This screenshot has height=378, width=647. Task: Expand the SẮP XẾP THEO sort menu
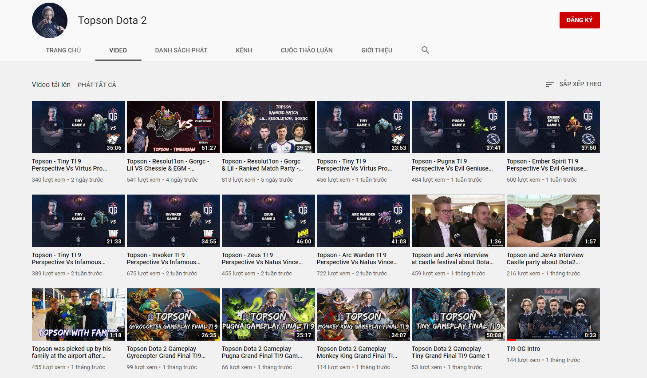click(x=574, y=84)
